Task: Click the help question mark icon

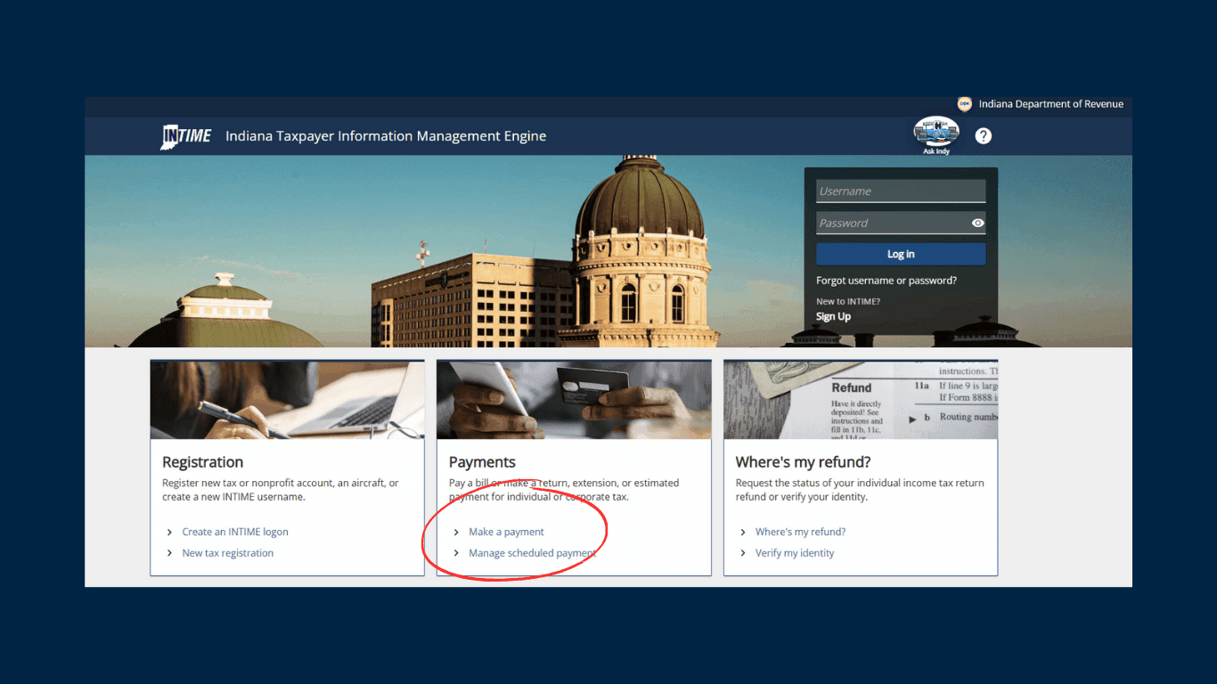Action: 983,136
